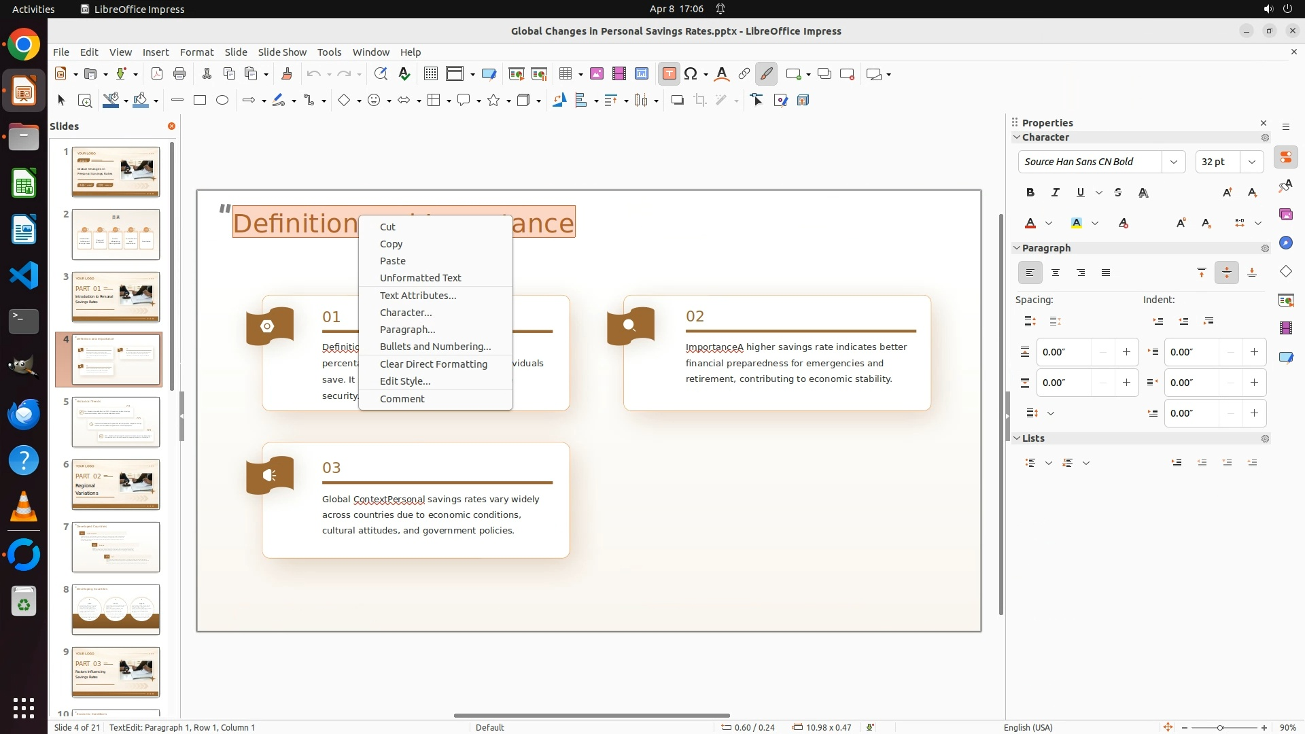1305x734 pixels.
Task: Click the Shadow toolbar icon
Action: coord(677,101)
